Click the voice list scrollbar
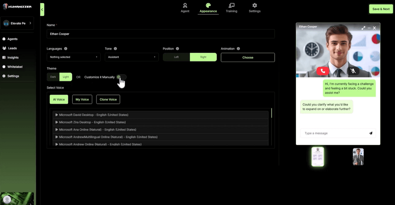 point(272,113)
